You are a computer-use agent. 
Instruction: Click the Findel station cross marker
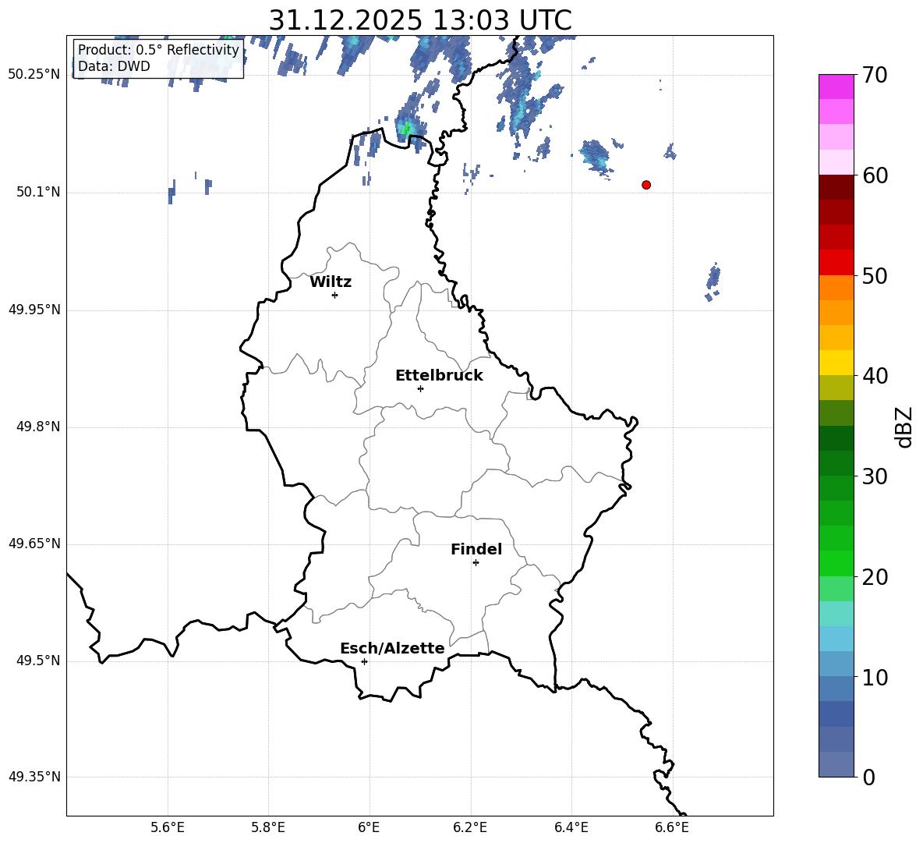click(476, 562)
